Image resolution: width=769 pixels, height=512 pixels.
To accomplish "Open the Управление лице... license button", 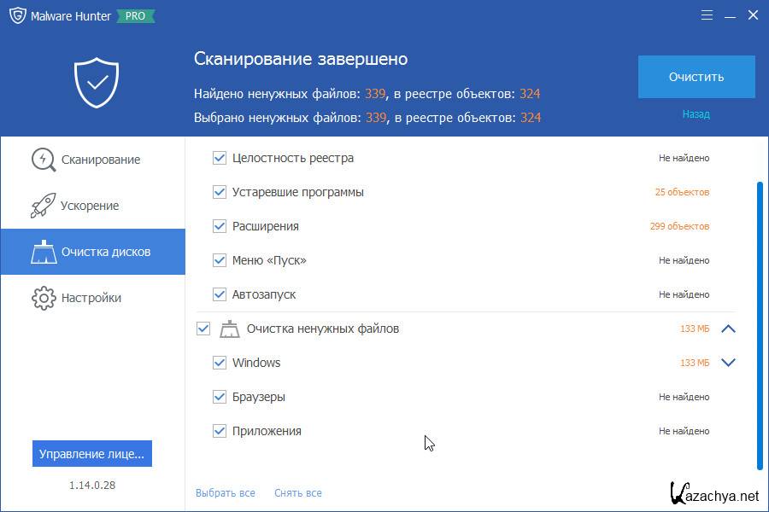I will tap(92, 454).
